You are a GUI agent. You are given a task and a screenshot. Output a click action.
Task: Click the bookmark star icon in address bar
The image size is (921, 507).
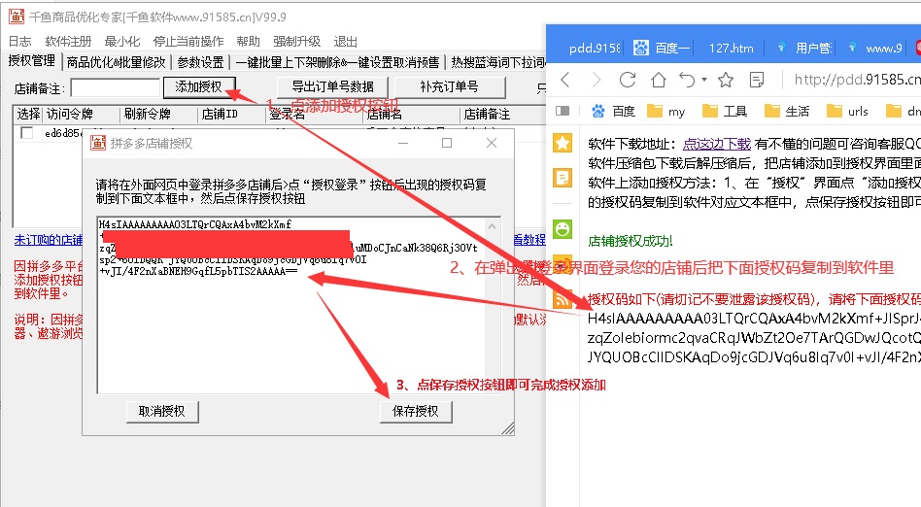[x=725, y=80]
